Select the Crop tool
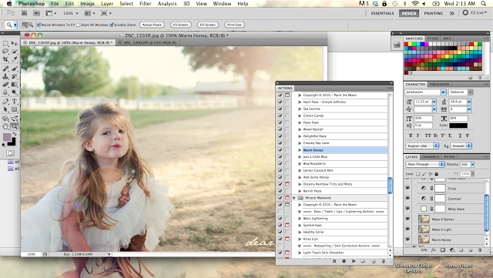 (x=5, y=59)
